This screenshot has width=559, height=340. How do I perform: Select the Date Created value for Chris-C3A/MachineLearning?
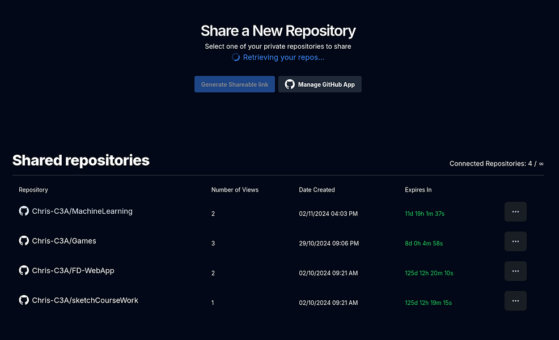coord(328,214)
